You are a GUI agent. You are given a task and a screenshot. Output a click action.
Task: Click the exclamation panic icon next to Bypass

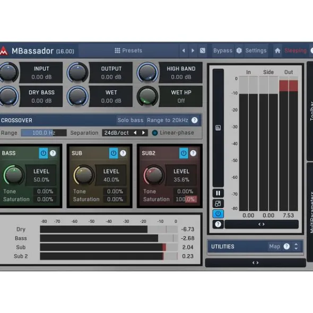[x=239, y=51]
